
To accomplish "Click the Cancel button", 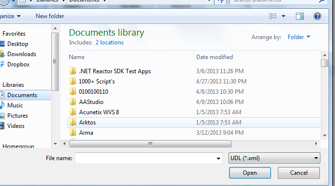I will tap(299, 173).
